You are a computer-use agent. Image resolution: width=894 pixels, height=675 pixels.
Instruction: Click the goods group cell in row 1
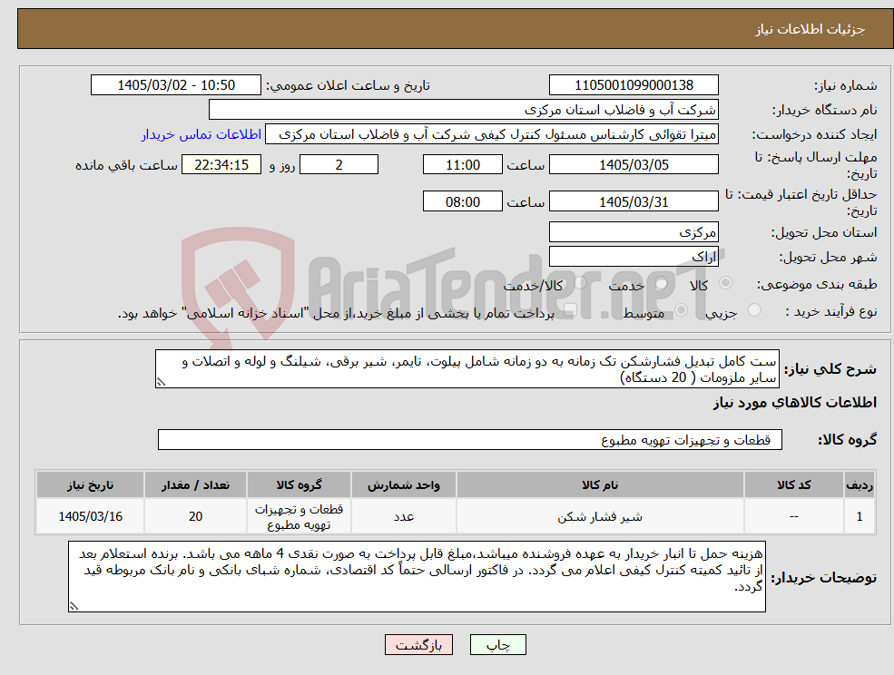pyautogui.click(x=299, y=516)
